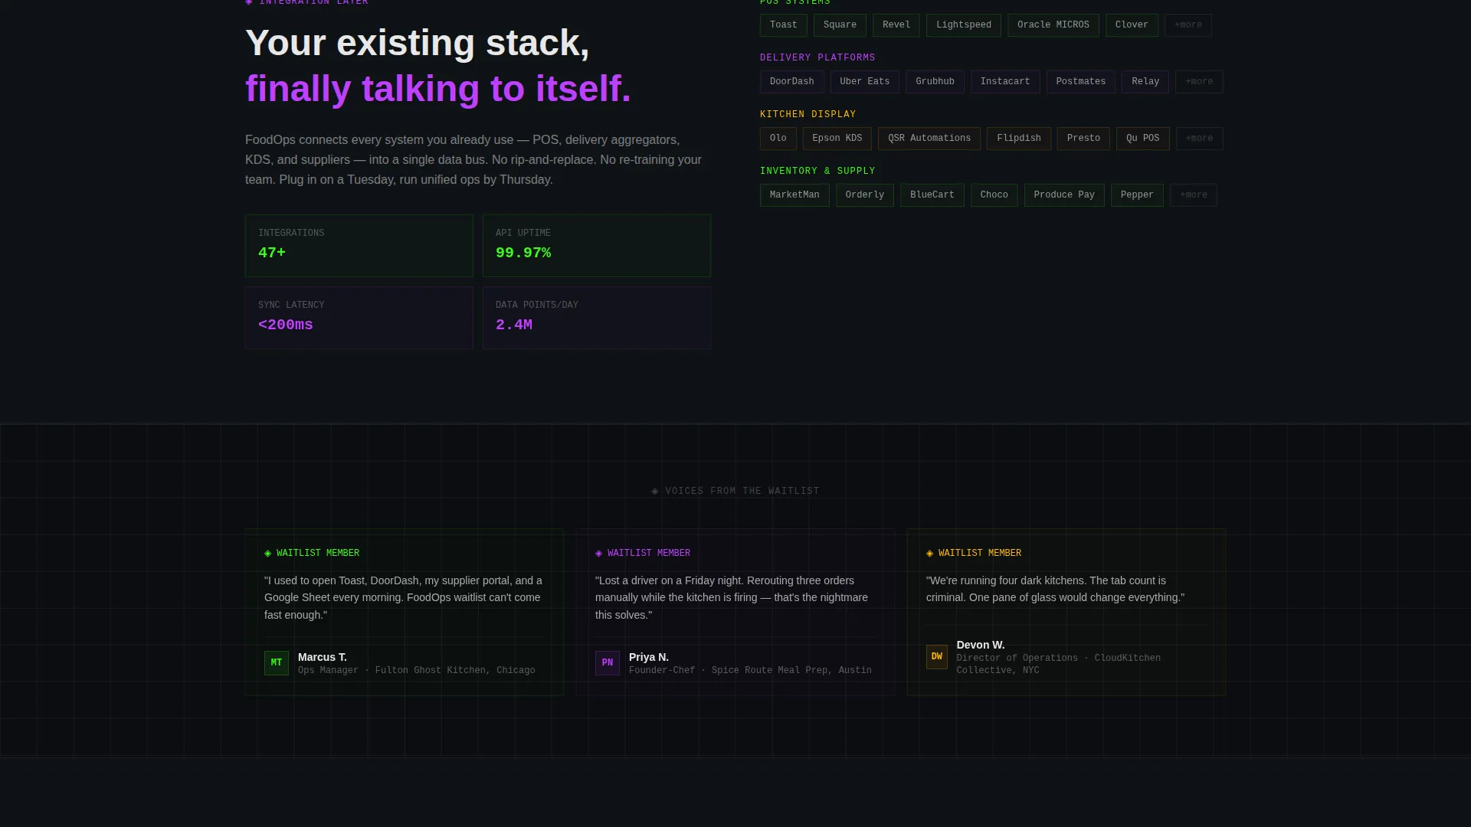Expand +more under Kitchen Display

tap(1199, 139)
